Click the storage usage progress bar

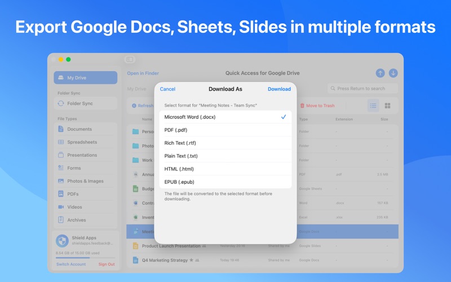point(86,258)
